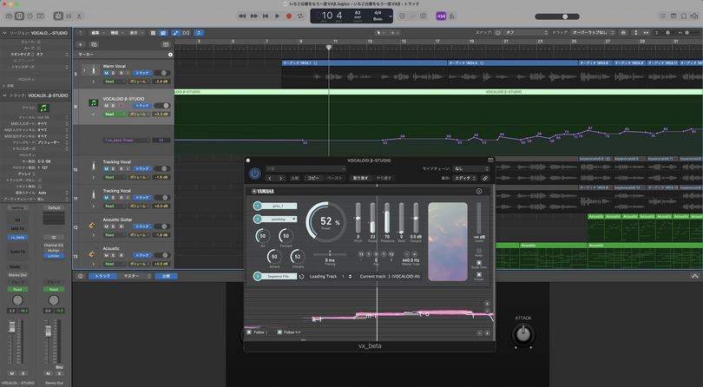Click previous preset arrow in plugin header
The image size is (703, 387).
(x=269, y=178)
